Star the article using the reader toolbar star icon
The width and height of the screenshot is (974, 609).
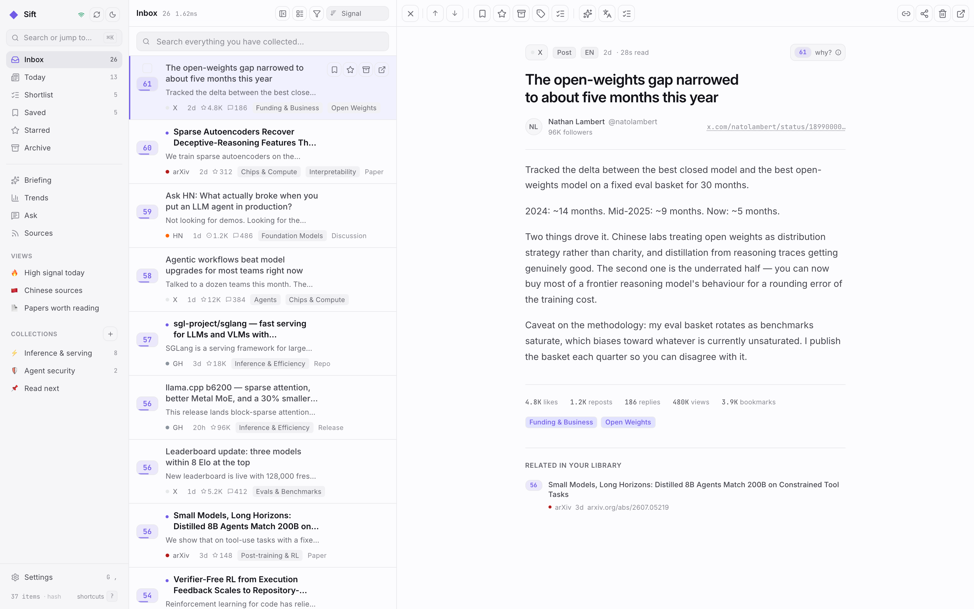point(502,14)
